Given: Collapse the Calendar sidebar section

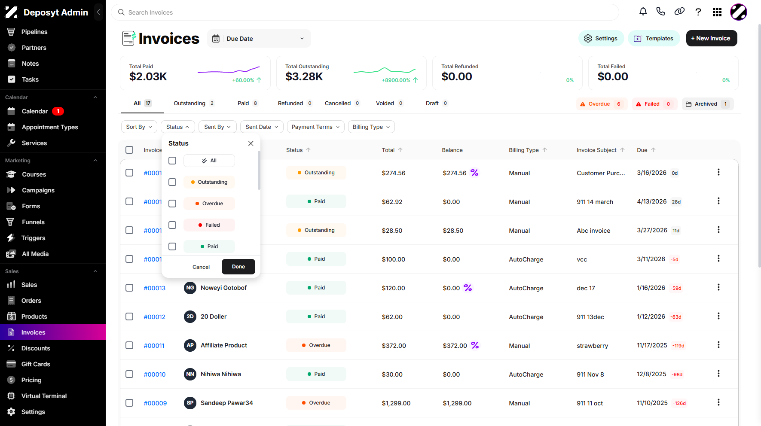Looking at the screenshot, I should pyautogui.click(x=95, y=97).
